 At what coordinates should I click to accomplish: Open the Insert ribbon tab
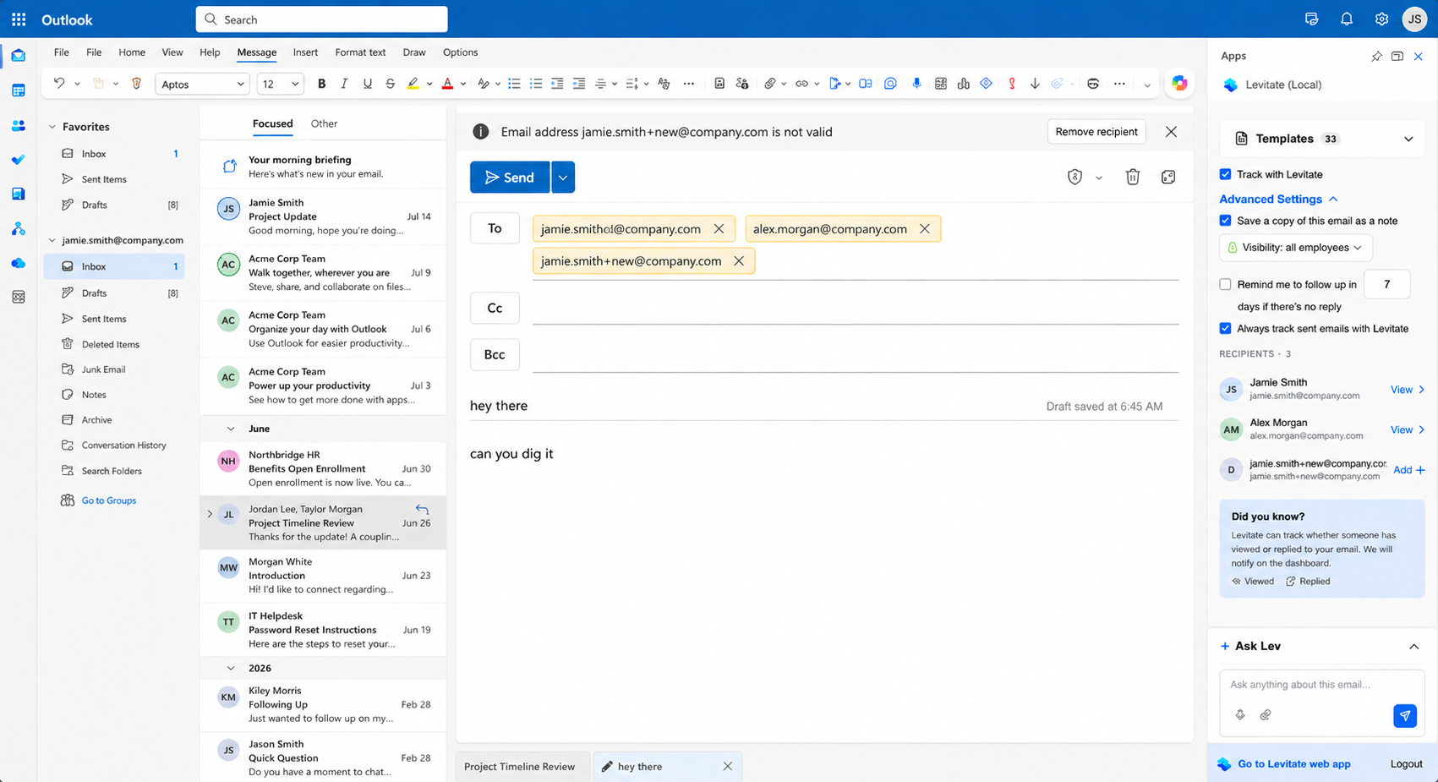click(x=305, y=52)
